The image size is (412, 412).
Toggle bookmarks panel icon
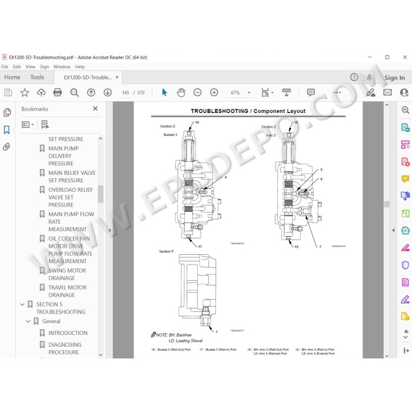(6, 129)
